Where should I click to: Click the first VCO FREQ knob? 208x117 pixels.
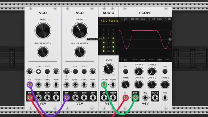tap(43, 30)
